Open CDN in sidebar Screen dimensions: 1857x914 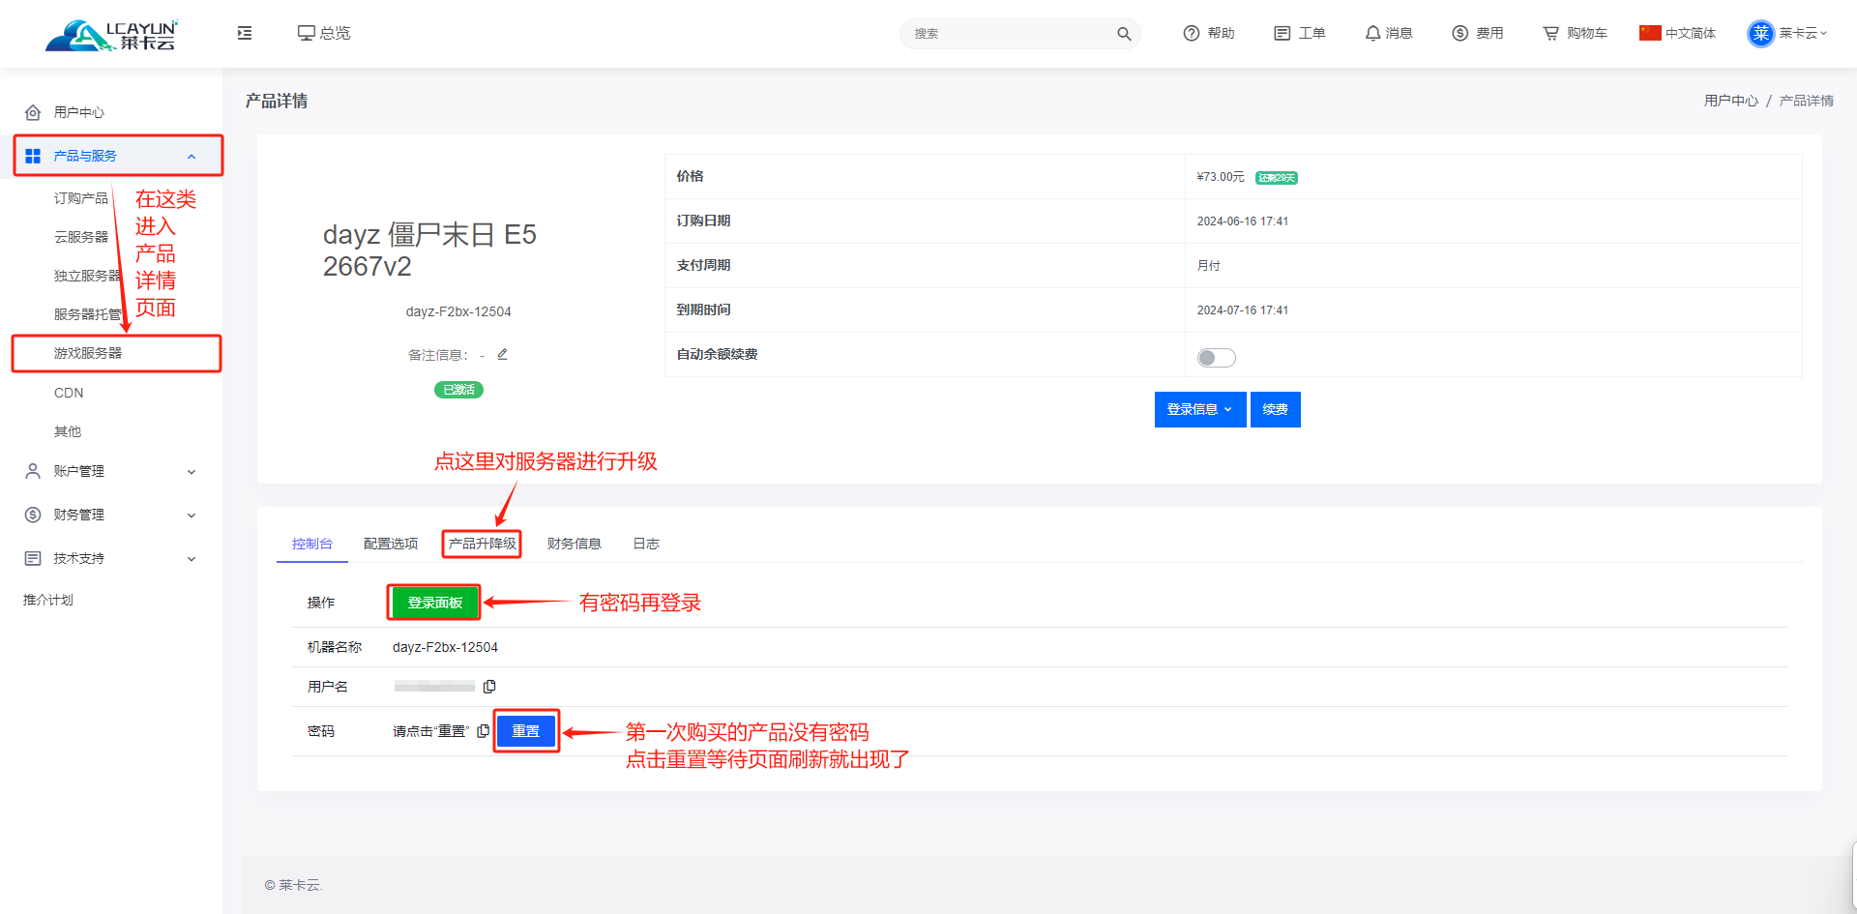69,393
